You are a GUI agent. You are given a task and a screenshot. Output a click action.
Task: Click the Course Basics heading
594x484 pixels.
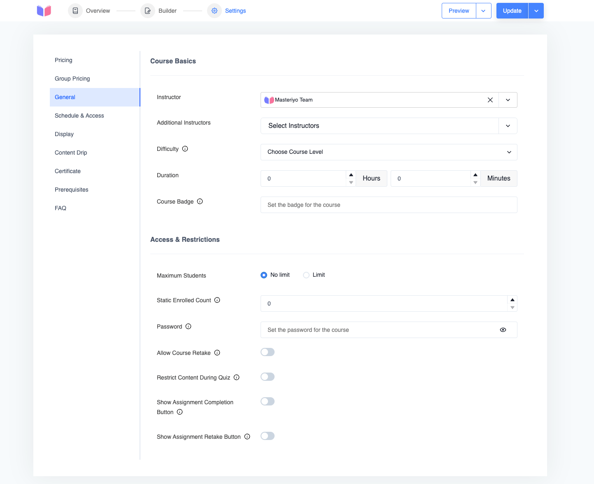pos(173,61)
